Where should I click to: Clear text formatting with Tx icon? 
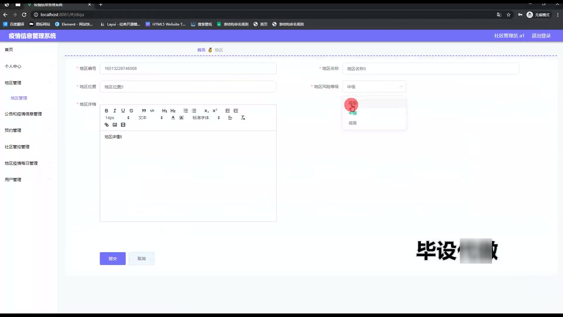click(243, 118)
